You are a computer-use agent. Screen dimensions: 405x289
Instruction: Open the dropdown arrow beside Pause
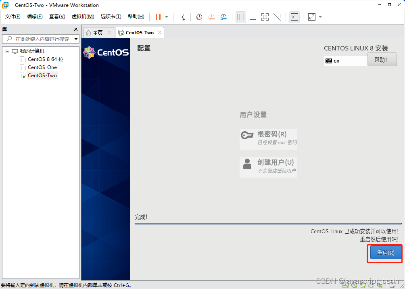(x=167, y=17)
